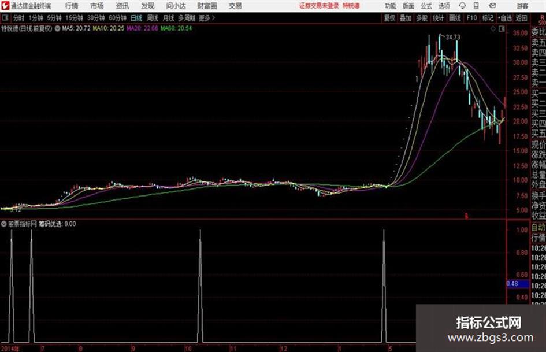Switch to the 30分钟 period
The height and width of the screenshot is (352, 546).
click(x=96, y=18)
